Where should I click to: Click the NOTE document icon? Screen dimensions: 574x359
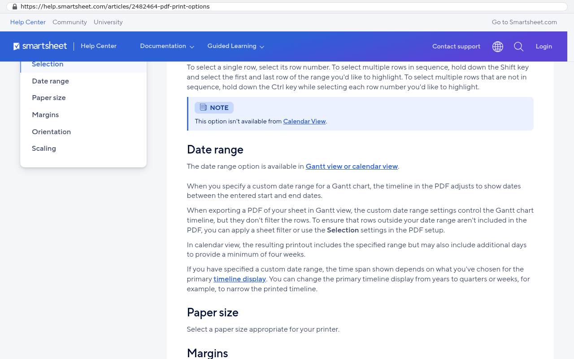(x=203, y=107)
